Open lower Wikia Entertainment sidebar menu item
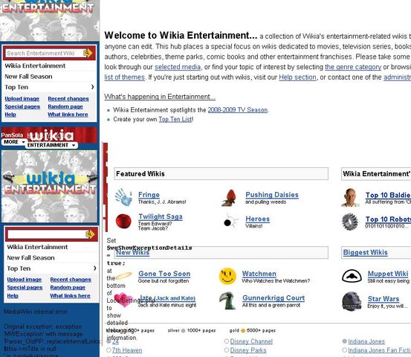The height and width of the screenshot is (357, 411). click(x=37, y=247)
